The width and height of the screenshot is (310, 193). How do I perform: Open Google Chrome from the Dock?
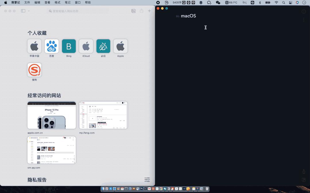tap(161, 189)
